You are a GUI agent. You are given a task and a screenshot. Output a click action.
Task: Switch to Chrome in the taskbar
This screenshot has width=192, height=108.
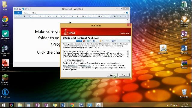72,105
